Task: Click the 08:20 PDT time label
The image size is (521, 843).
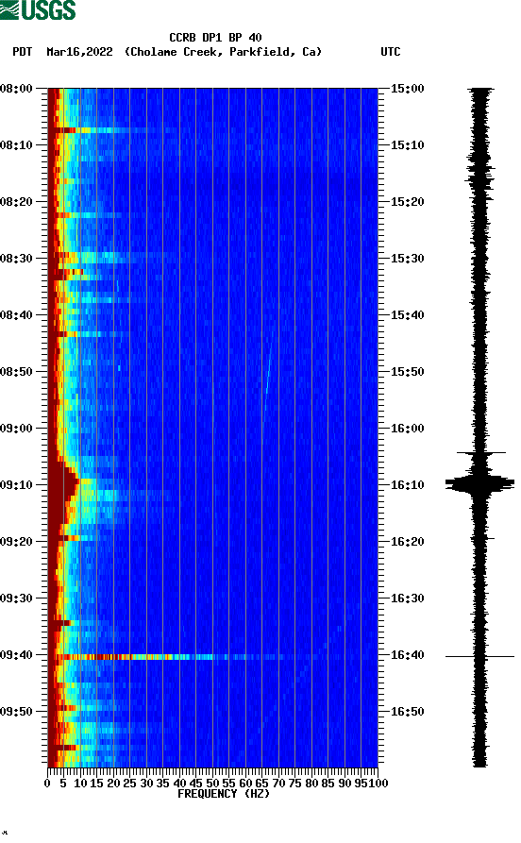Action: click(16, 202)
